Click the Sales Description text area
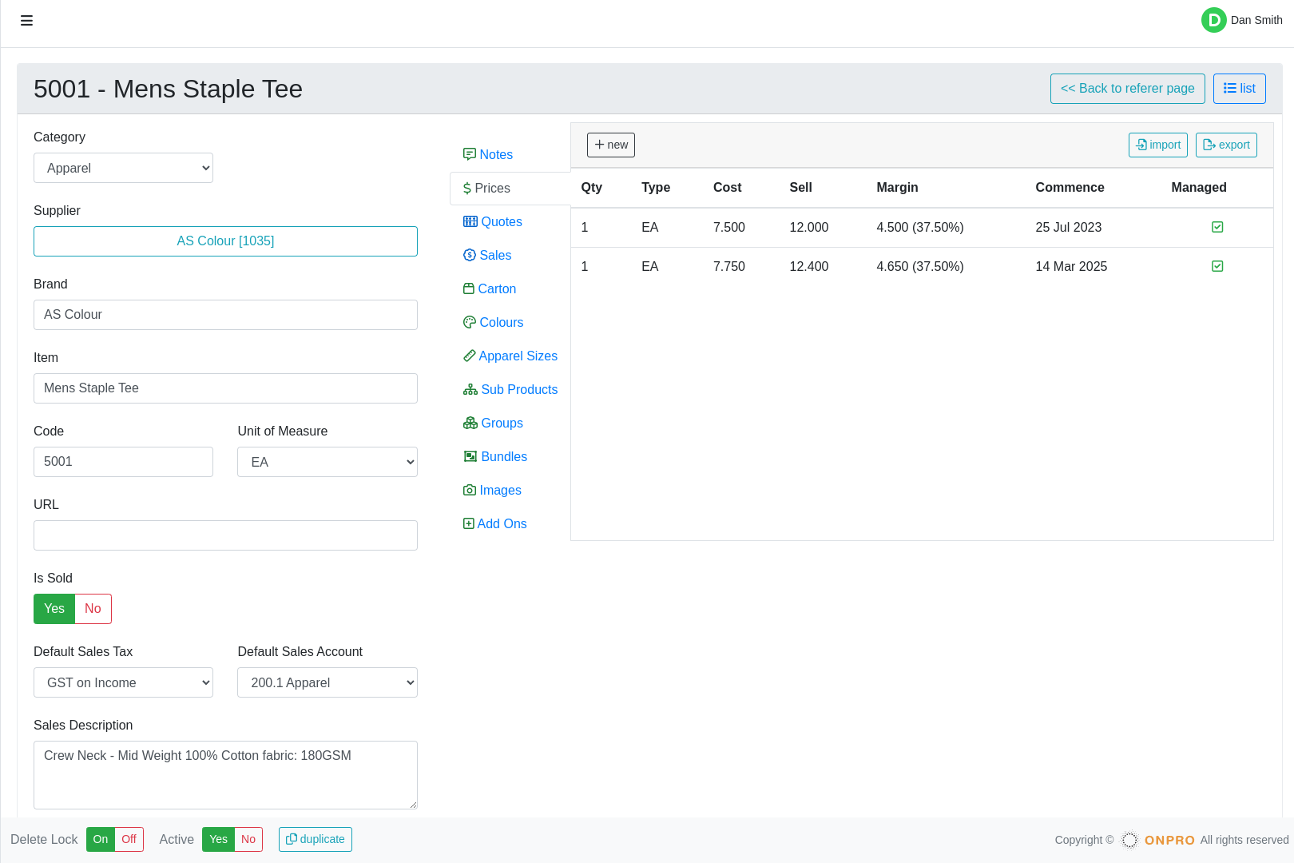The width and height of the screenshot is (1294, 863). point(225,775)
